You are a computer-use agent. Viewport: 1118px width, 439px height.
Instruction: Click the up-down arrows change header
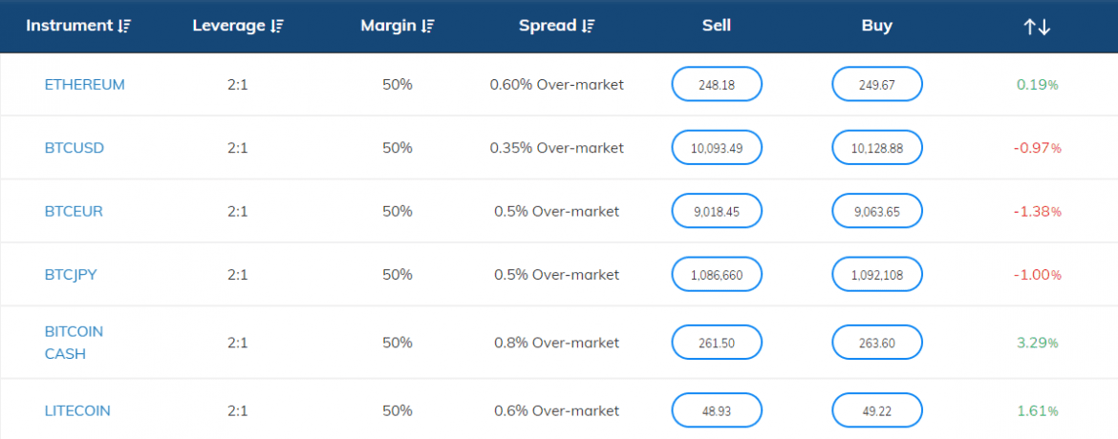(x=1037, y=27)
